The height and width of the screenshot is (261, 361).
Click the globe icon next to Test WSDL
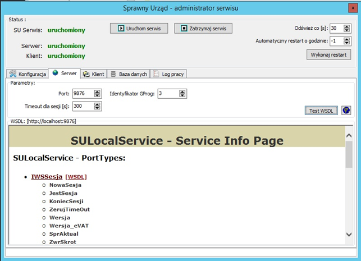click(346, 111)
